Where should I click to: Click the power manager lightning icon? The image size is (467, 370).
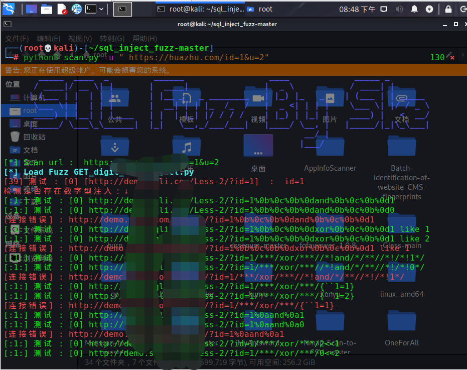coord(429,9)
